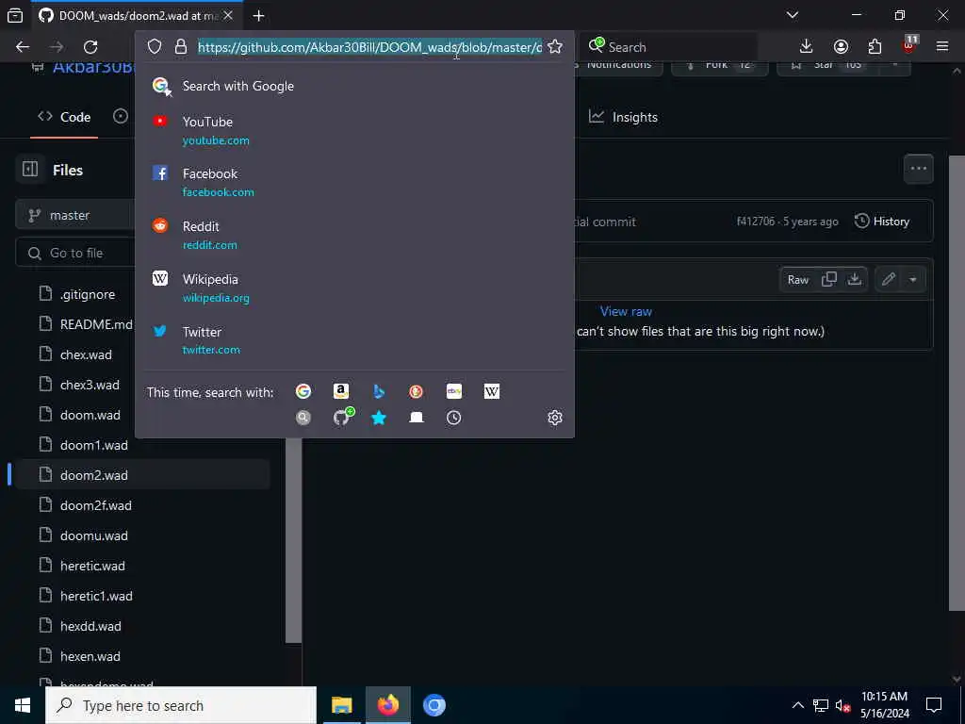965x724 pixels.
Task: Click the URL address bar text
Action: 369,47
